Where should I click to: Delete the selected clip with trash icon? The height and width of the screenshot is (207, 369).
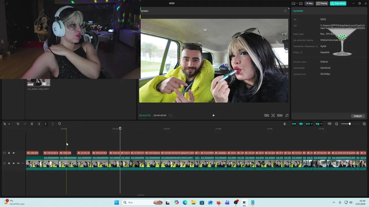[x=52, y=124]
